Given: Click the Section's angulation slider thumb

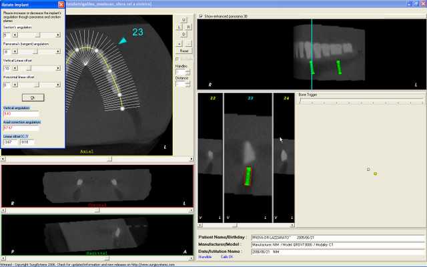Looking at the screenshot, I should (38, 35).
